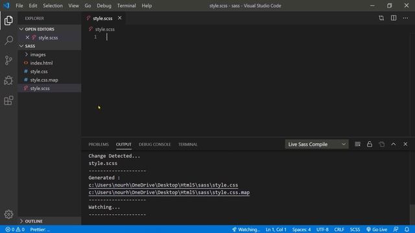Open generated style.css.map path link

[169, 192]
